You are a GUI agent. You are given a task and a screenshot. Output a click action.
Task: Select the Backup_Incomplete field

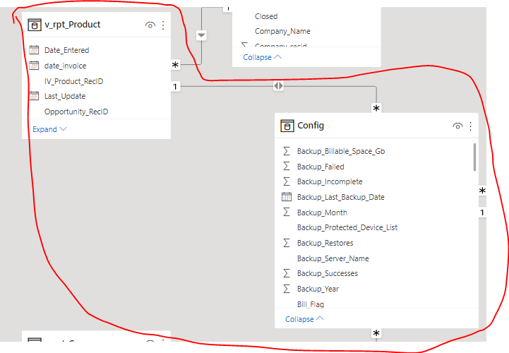click(x=330, y=181)
